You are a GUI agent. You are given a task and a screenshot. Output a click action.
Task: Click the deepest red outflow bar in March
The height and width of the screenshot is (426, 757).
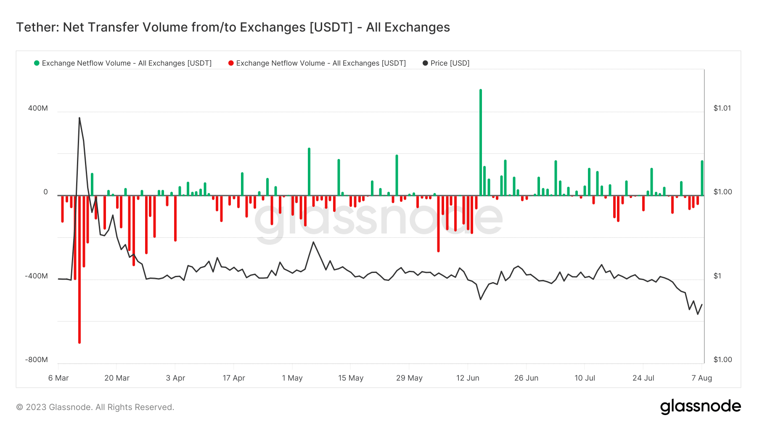pos(79,269)
